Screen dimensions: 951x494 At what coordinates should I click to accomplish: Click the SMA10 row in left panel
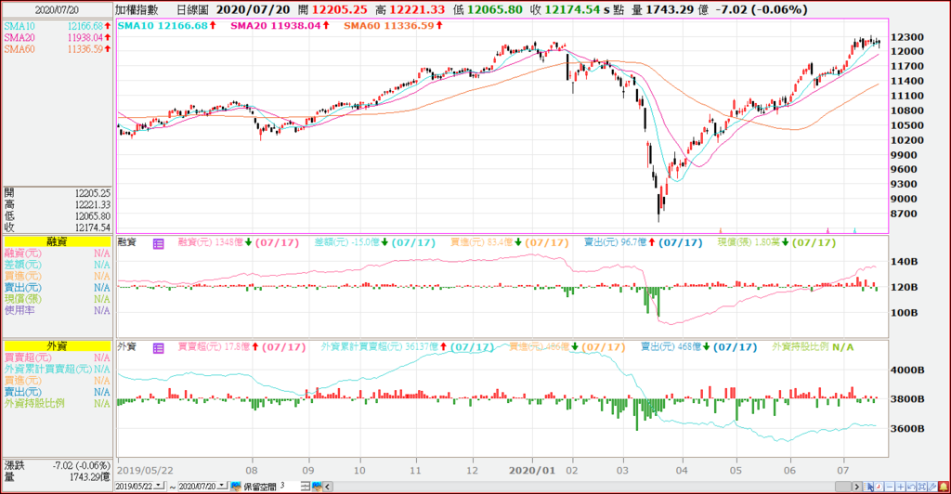click(58, 26)
